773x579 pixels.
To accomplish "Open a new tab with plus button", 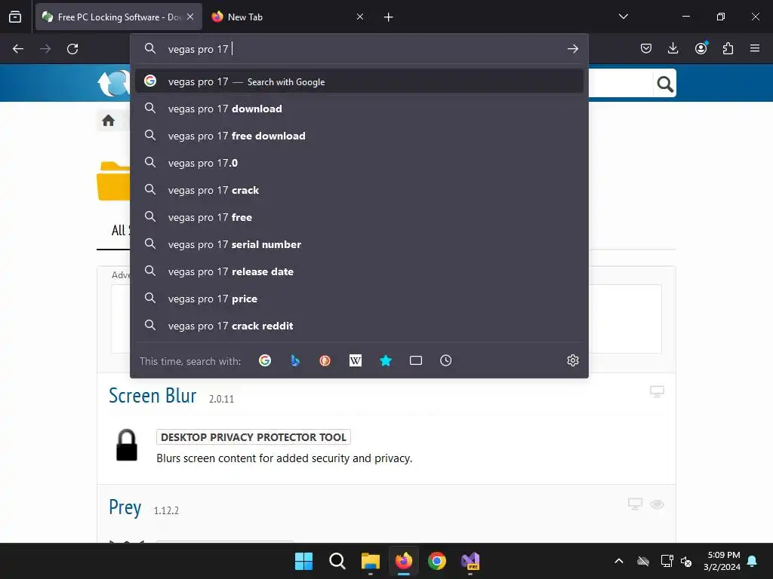I will click(389, 17).
